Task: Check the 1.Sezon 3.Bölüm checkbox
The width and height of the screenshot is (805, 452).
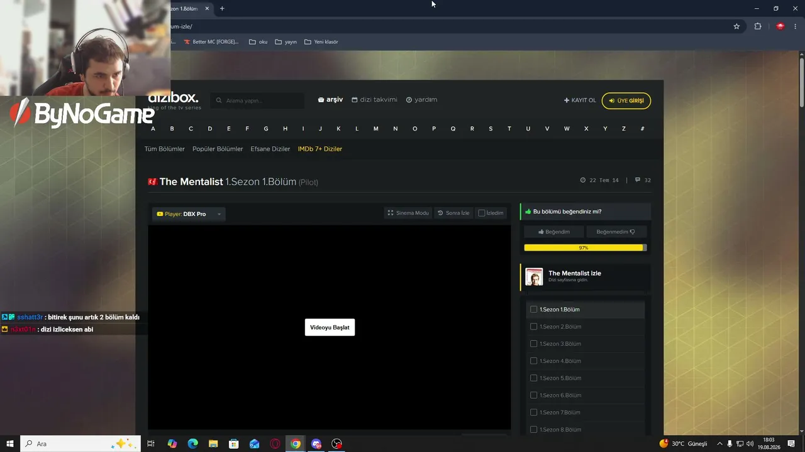Action: 534,344
